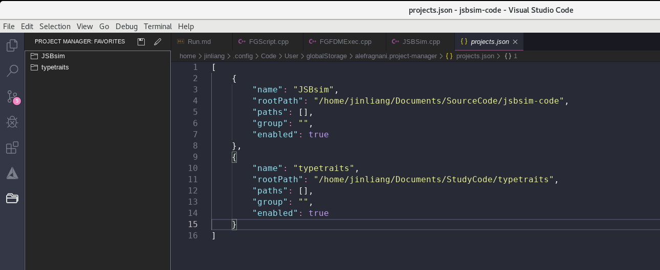Open Project Manager folder icon in activity bar

click(x=12, y=199)
